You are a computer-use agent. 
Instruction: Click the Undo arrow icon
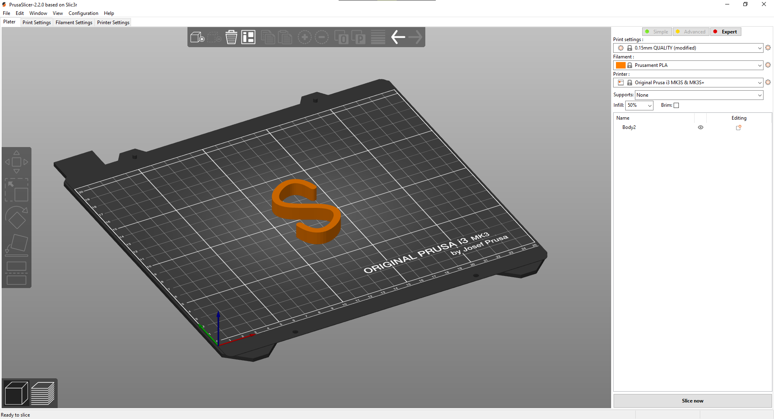point(398,37)
